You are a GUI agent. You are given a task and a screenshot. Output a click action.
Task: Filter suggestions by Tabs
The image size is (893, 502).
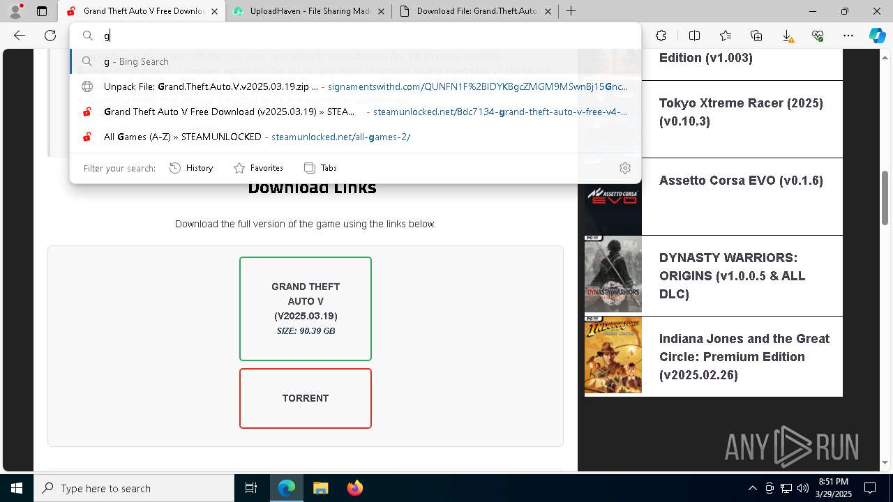[x=320, y=168]
